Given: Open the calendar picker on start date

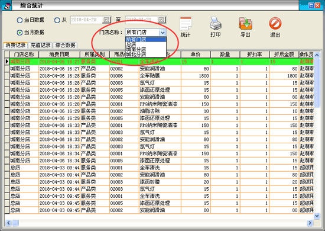Looking at the screenshot, I should tap(106, 20).
